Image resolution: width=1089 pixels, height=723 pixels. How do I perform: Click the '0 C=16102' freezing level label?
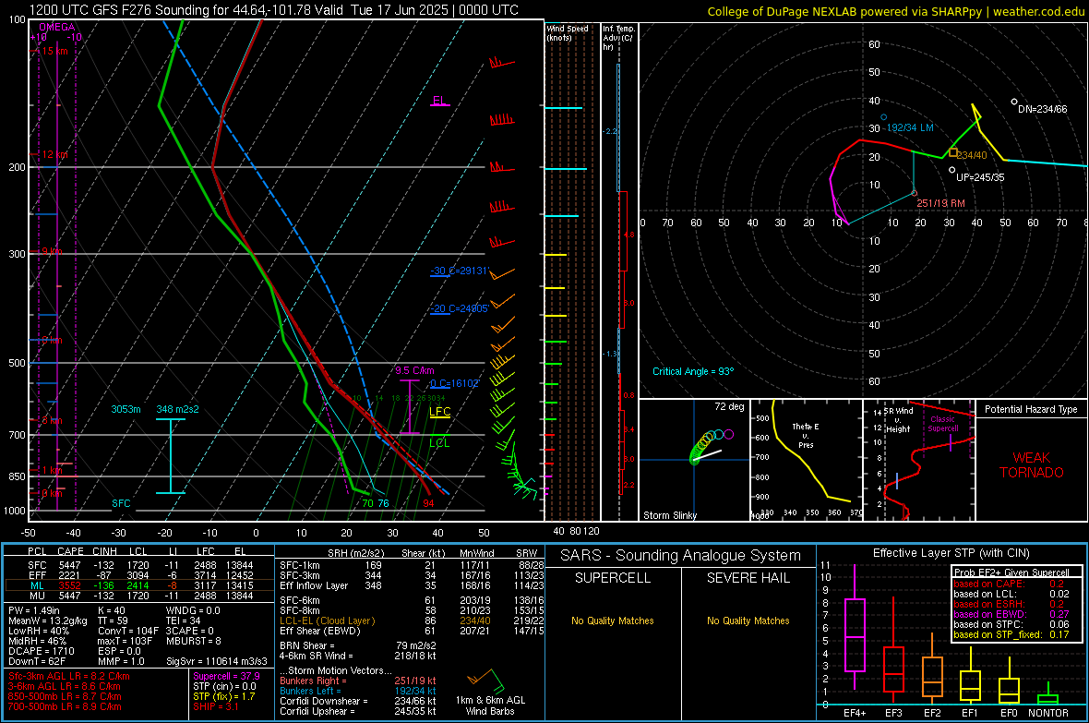455,383
